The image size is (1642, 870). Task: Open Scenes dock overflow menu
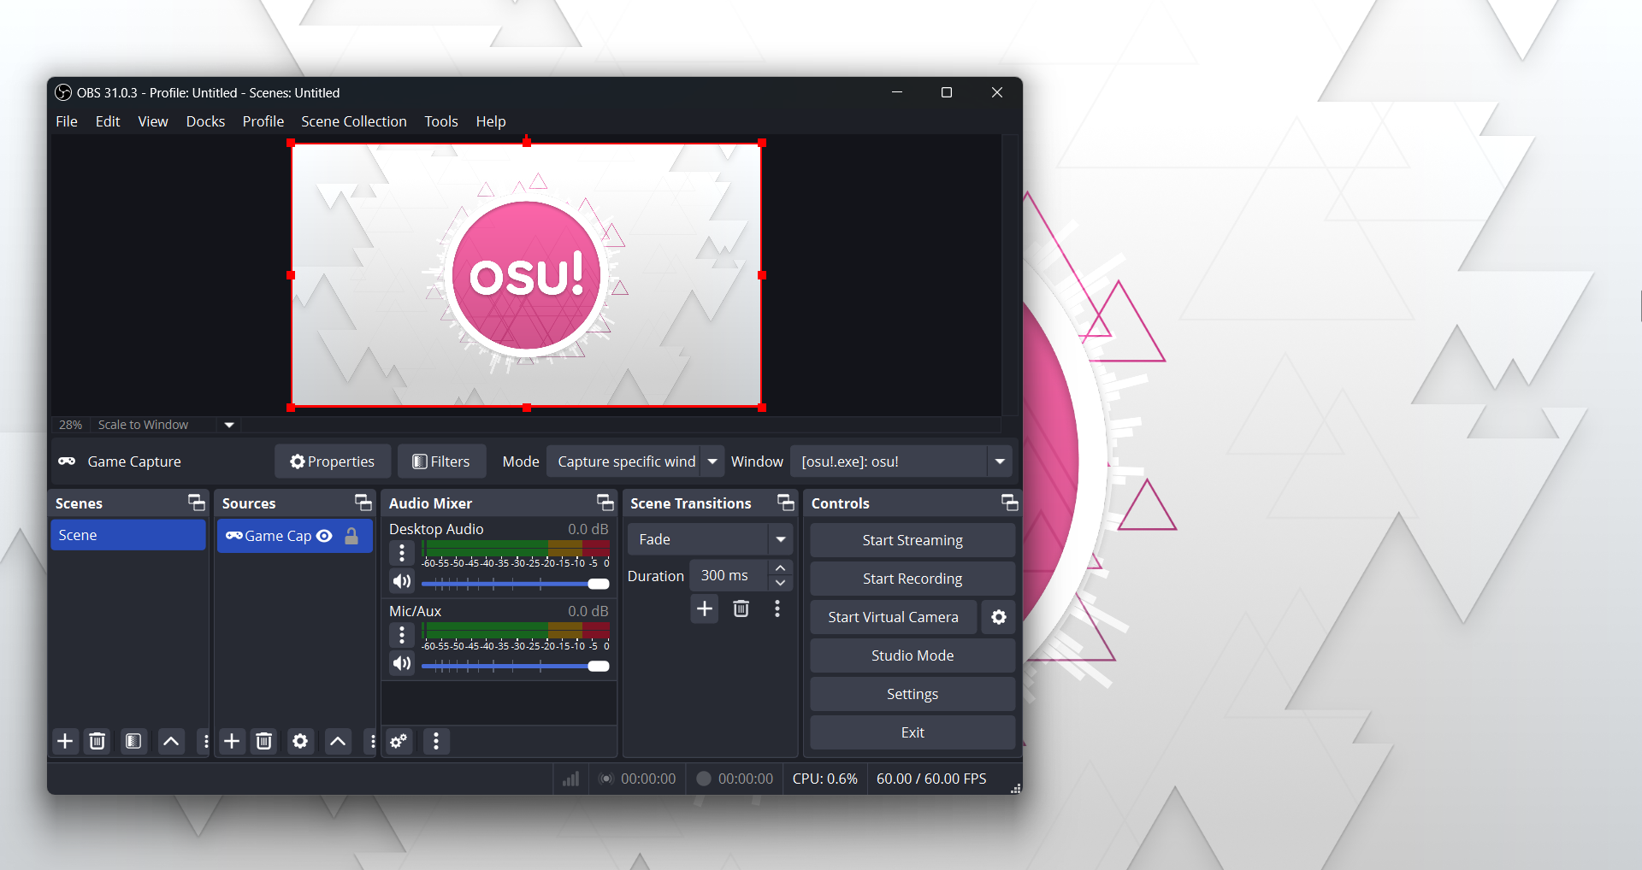[x=206, y=741]
